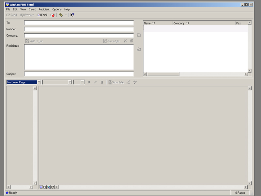
Task: Click the paperclip attachment icon
Action: pos(61,15)
